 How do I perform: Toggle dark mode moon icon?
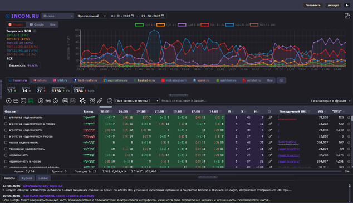(x=347, y=5)
